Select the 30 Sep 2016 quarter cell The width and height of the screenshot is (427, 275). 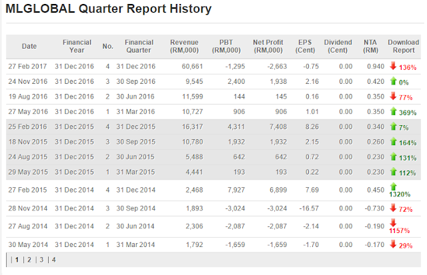[135, 81]
